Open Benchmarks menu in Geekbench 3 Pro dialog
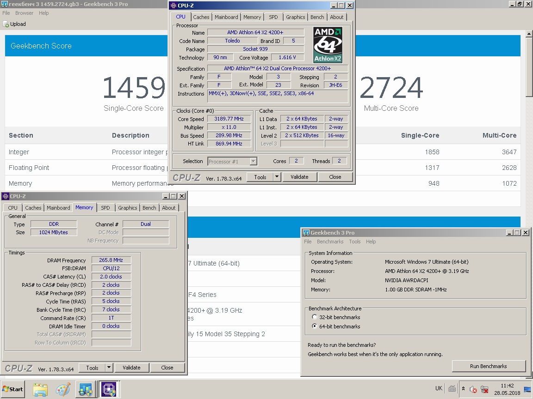This screenshot has width=533, height=399. pos(330,242)
